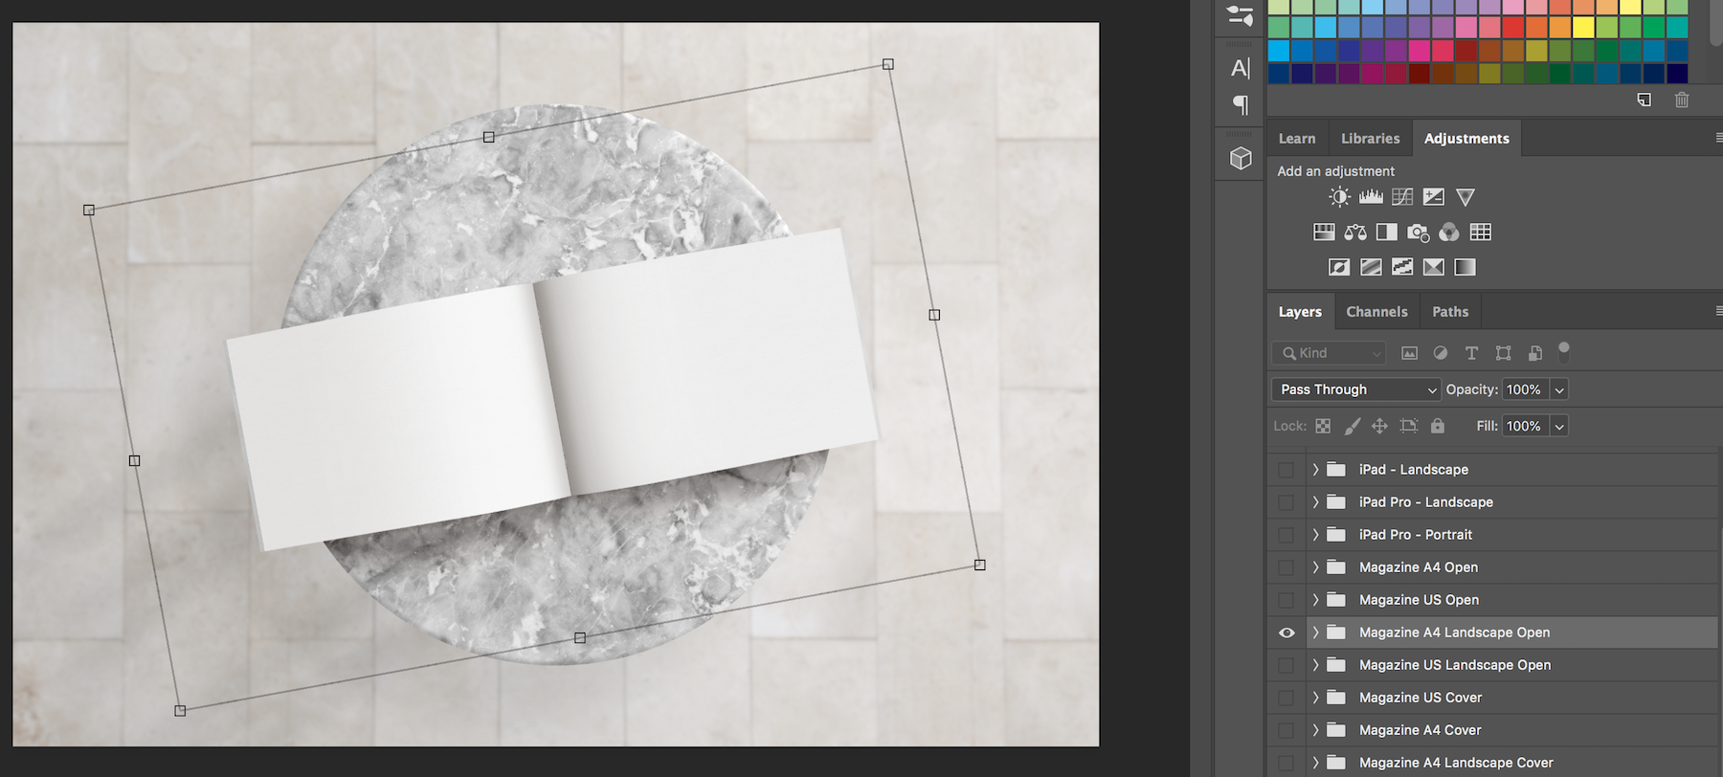Viewport: 1723px width, 777px height.
Task: Expand the Magazine A4 Open group
Action: (1316, 567)
